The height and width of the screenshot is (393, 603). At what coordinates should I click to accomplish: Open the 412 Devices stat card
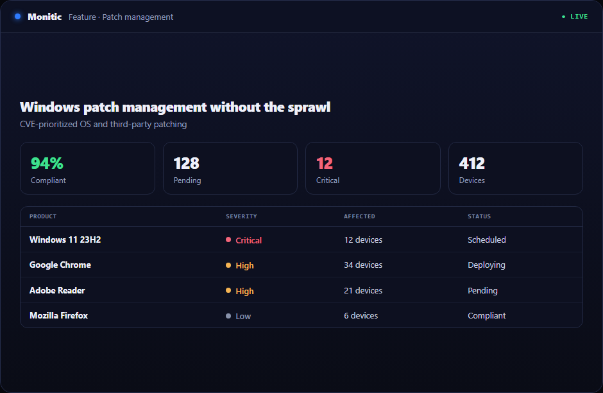(515, 168)
